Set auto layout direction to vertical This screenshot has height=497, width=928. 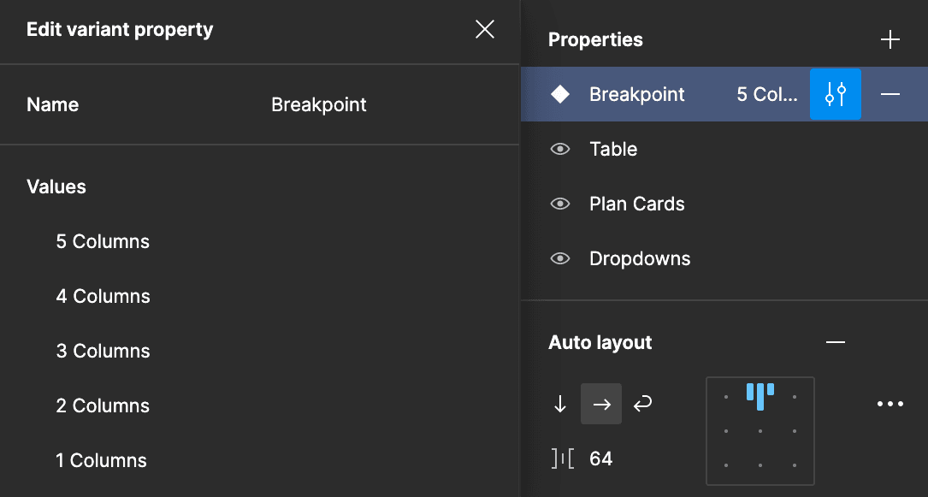pyautogui.click(x=560, y=403)
